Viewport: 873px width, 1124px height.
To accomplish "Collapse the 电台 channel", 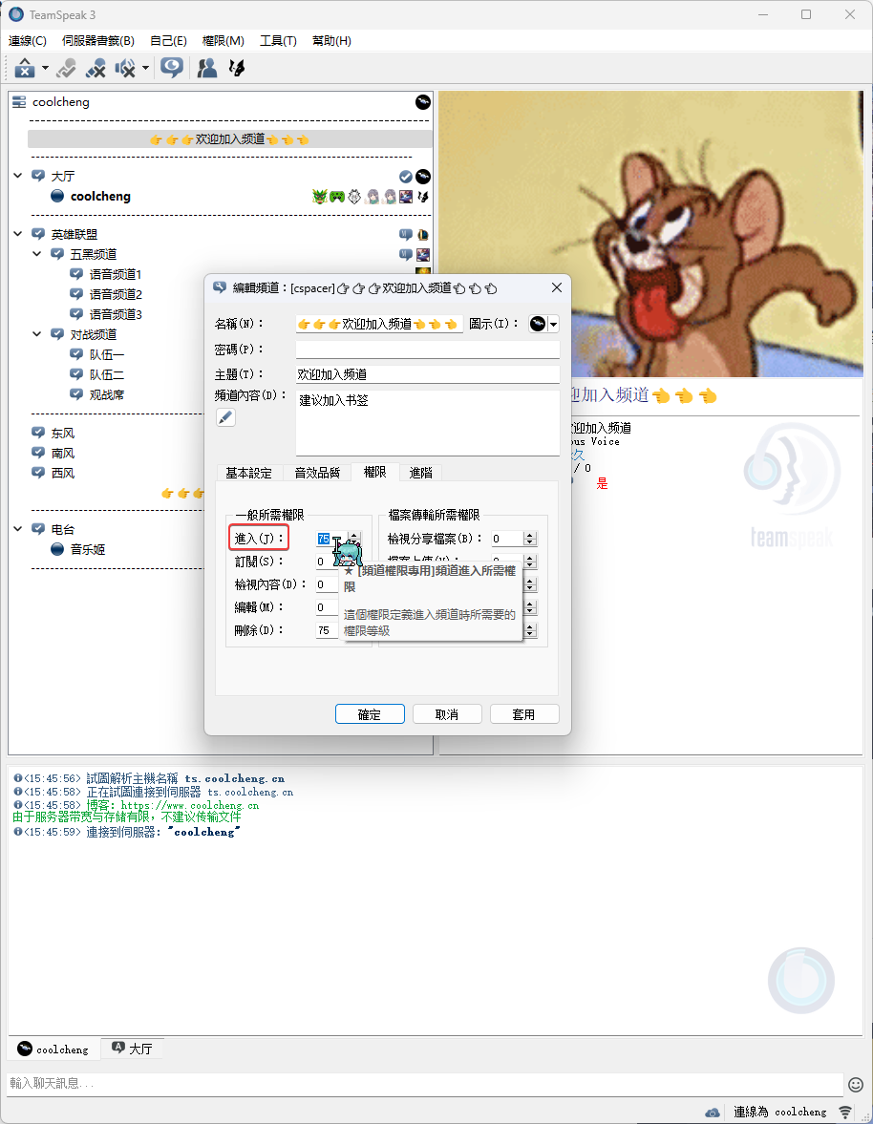I will click(x=18, y=529).
